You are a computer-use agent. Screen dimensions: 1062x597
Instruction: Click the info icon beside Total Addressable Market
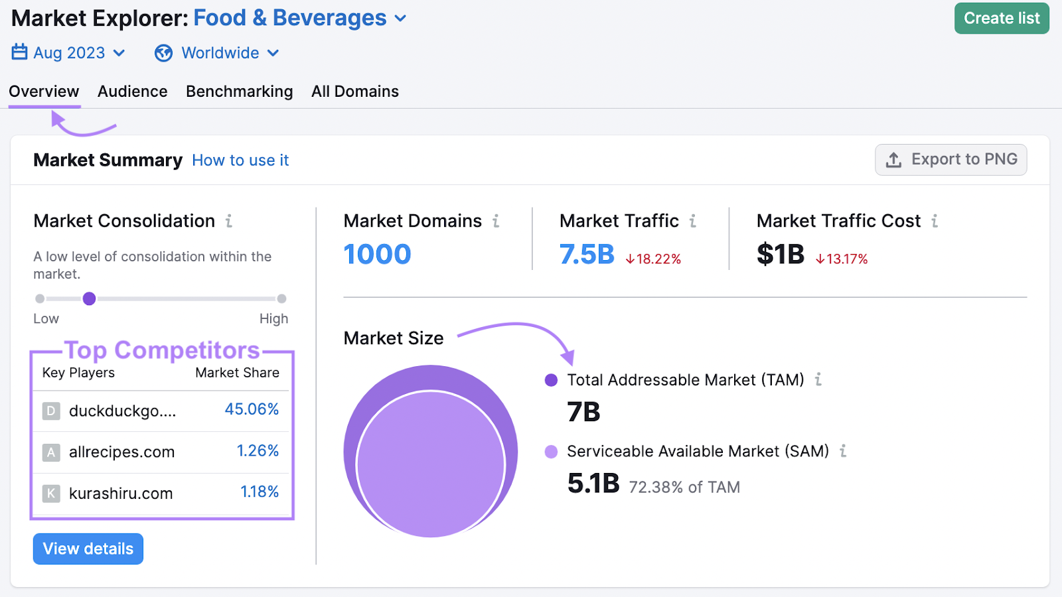point(819,380)
